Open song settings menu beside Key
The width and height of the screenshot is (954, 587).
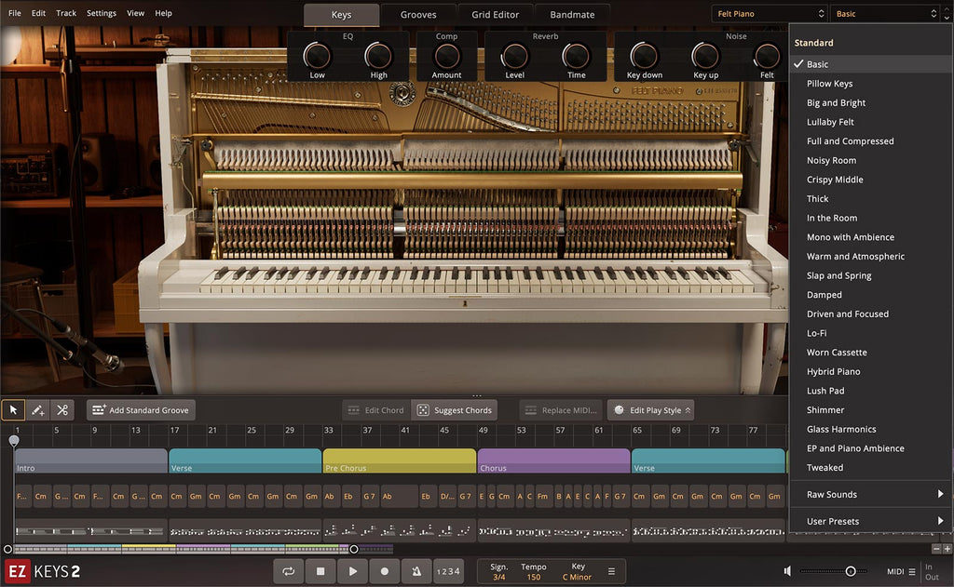click(611, 571)
